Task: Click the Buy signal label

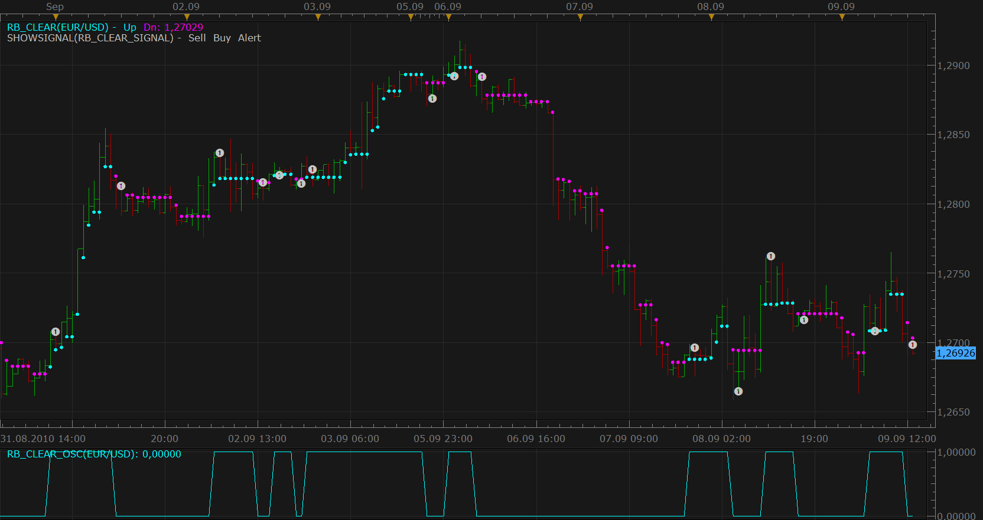Action: click(x=222, y=38)
